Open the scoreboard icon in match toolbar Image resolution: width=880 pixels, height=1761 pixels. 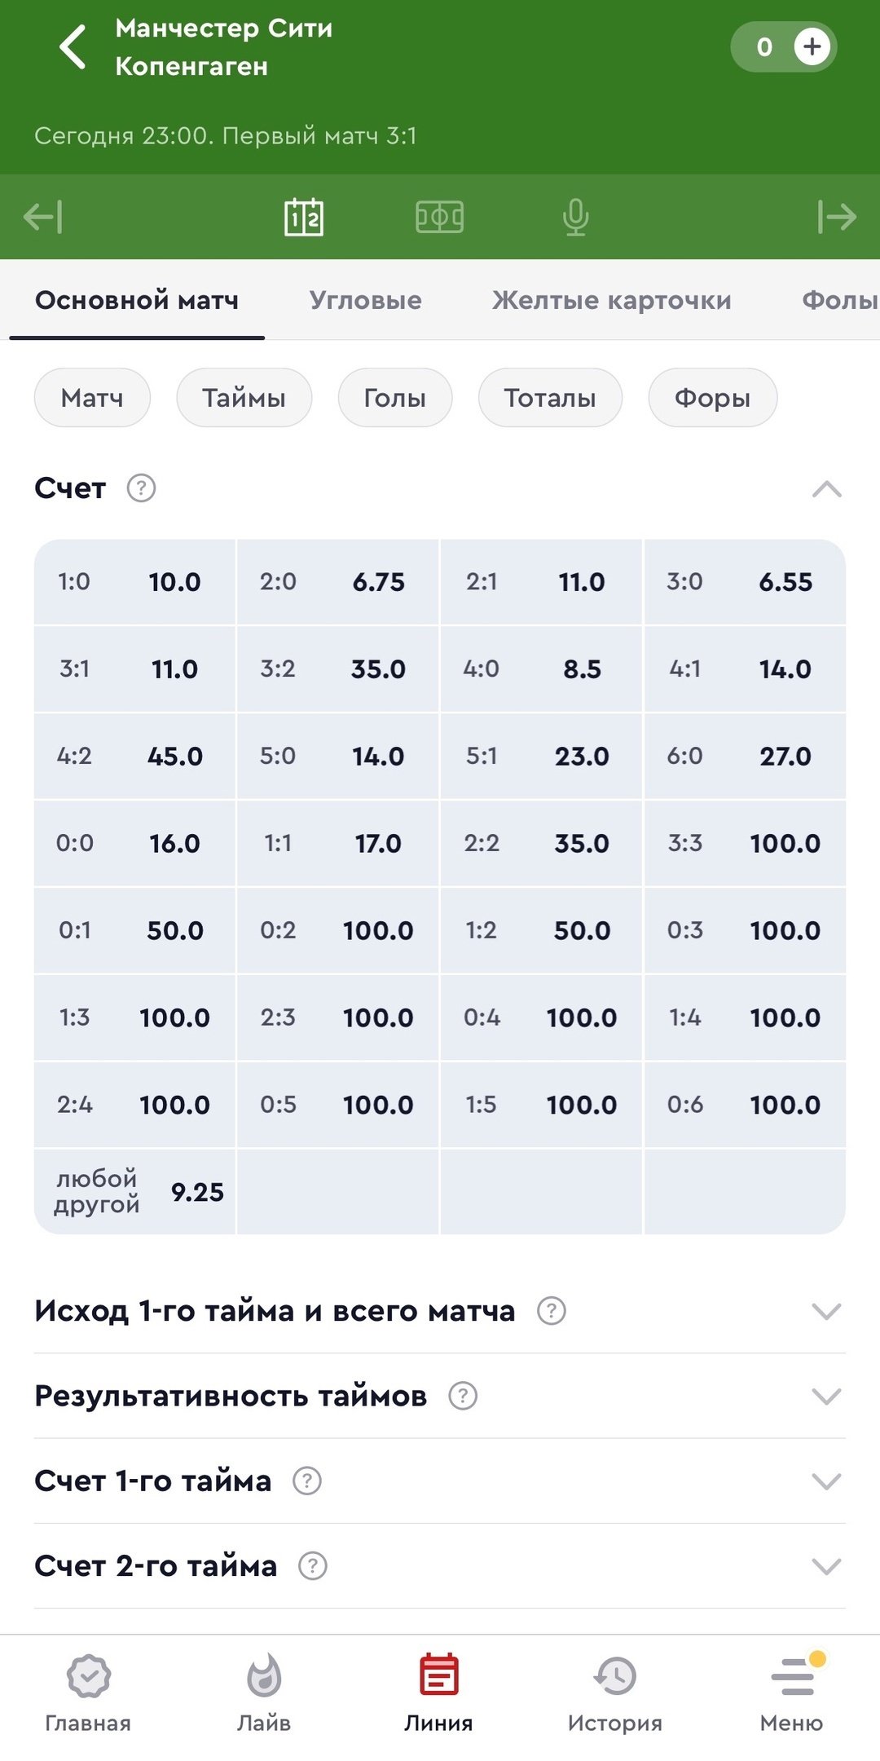(x=304, y=218)
